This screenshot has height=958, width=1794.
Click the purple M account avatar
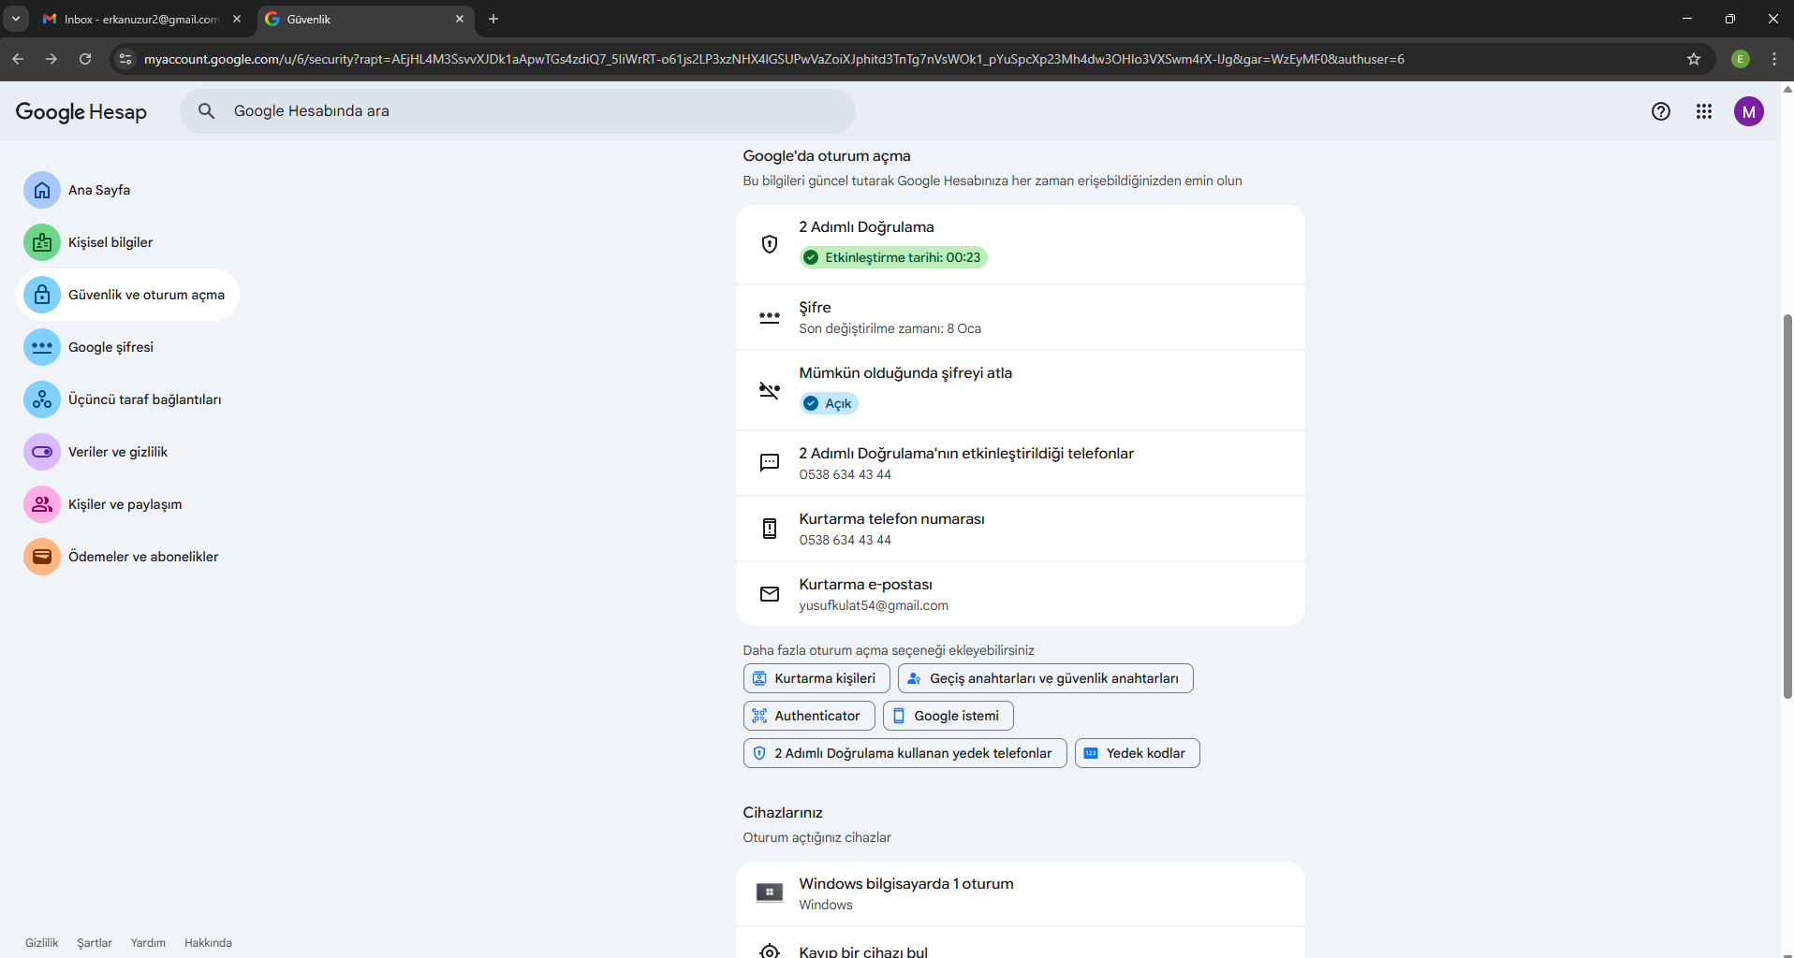pos(1749,111)
